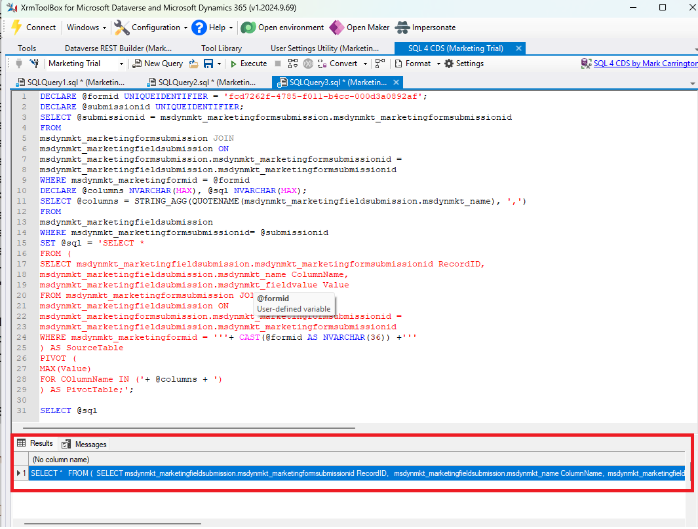
Task: Switch to the Tools tab
Action: pyautogui.click(x=27, y=48)
